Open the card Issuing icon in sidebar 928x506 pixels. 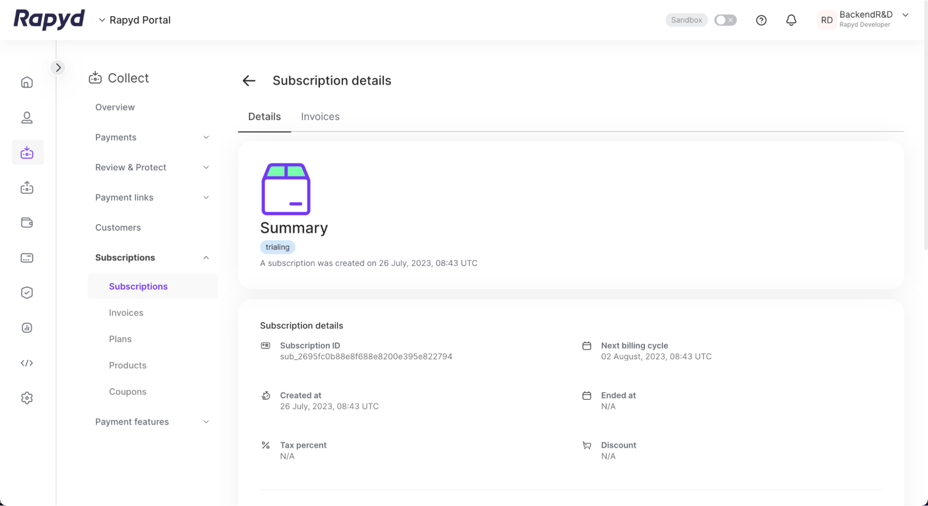pyautogui.click(x=27, y=258)
